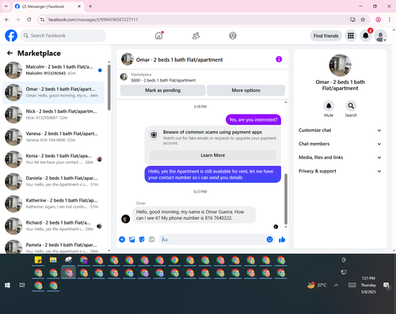Open the Friends icon in top navigation
Screen dimensions: 396x314
[x=196, y=36]
